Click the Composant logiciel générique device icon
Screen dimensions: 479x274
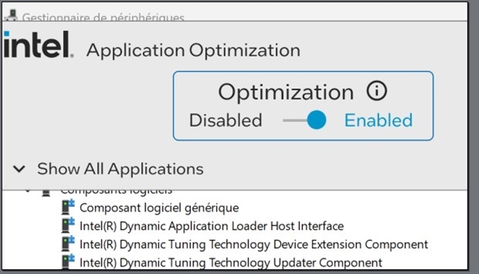tap(68, 207)
